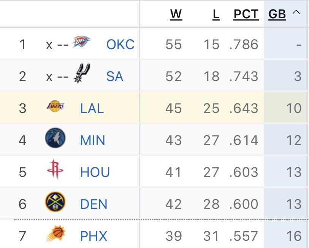This screenshot has width=309, height=248.
Task: Click the Lakers team logo
Action: point(55,106)
